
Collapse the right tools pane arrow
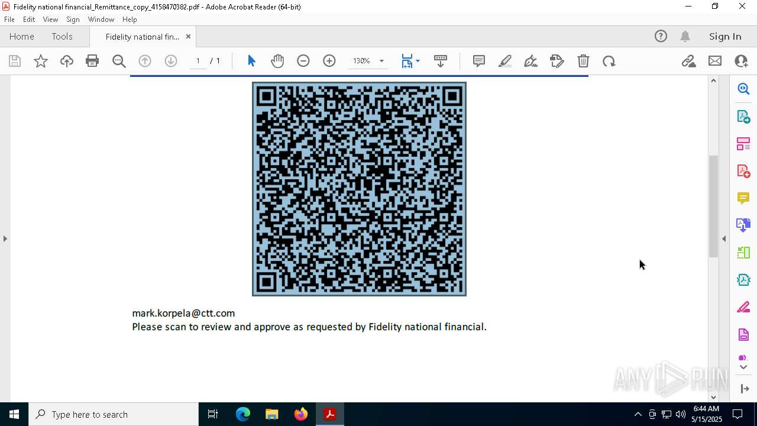724,238
